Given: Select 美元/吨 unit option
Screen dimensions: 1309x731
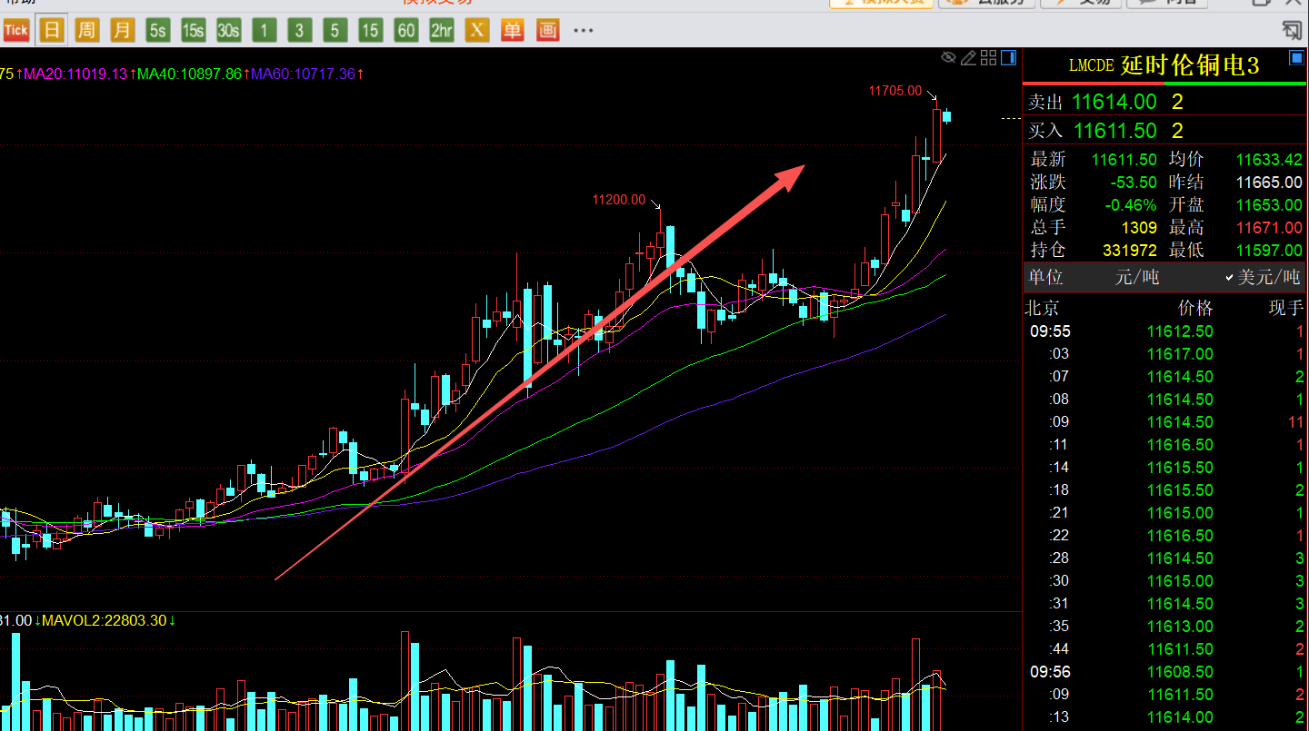Looking at the screenshot, I should [1263, 277].
